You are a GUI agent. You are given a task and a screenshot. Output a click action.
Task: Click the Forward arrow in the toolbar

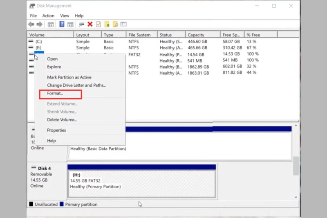tap(39, 25)
